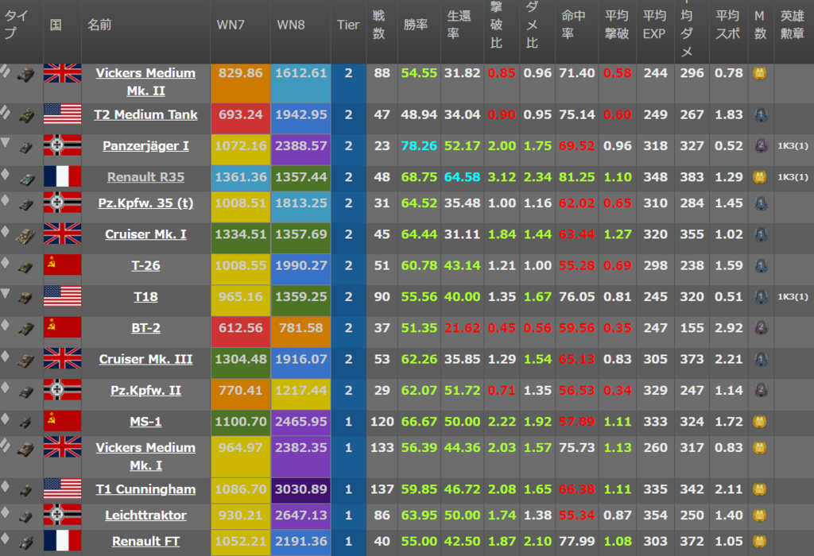Open the Vickers Medium Mk. I link
The height and width of the screenshot is (556, 814).
click(145, 457)
